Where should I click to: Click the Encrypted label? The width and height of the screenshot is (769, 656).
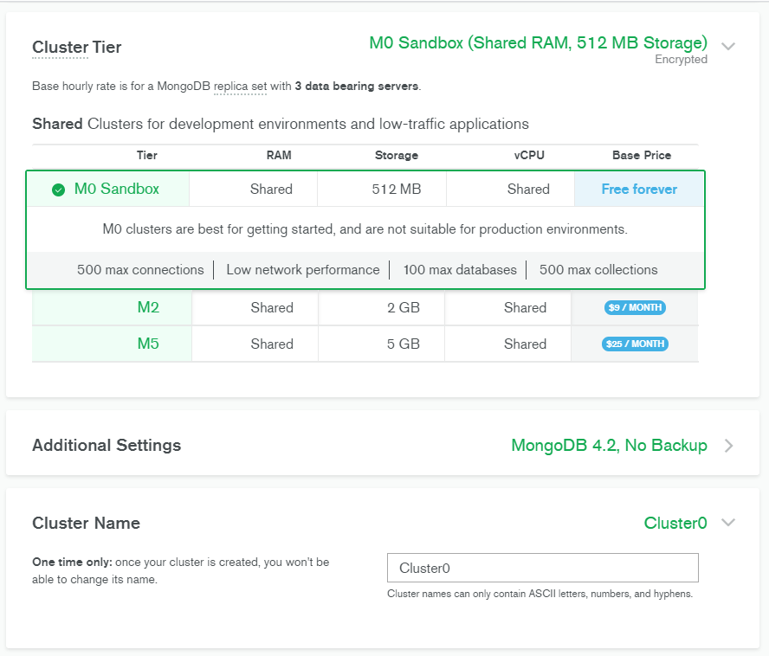tap(681, 60)
